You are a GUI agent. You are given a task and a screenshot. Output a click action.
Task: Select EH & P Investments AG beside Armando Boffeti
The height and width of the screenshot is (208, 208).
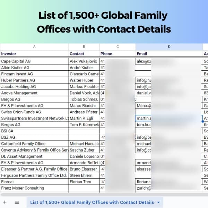34,163
